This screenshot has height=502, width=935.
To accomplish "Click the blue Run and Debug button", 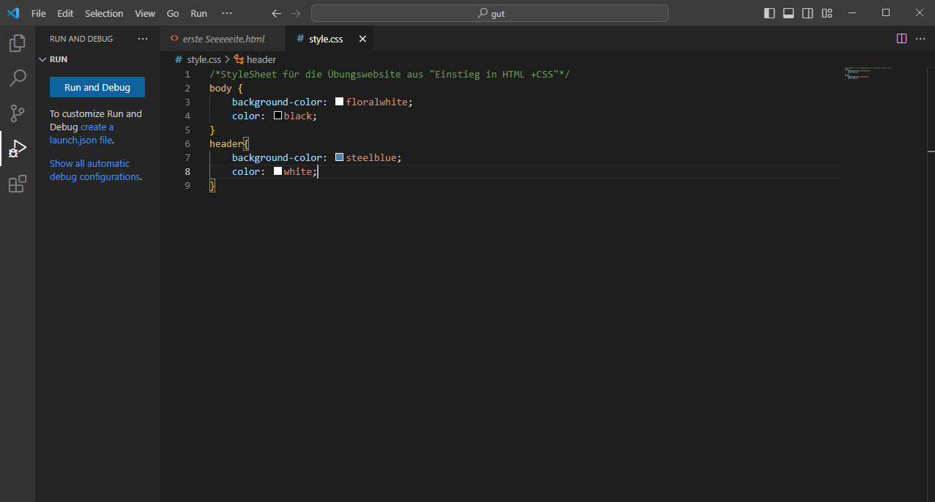I will [97, 87].
